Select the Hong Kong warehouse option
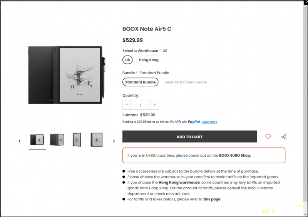308x217 pixels. pos(149,60)
